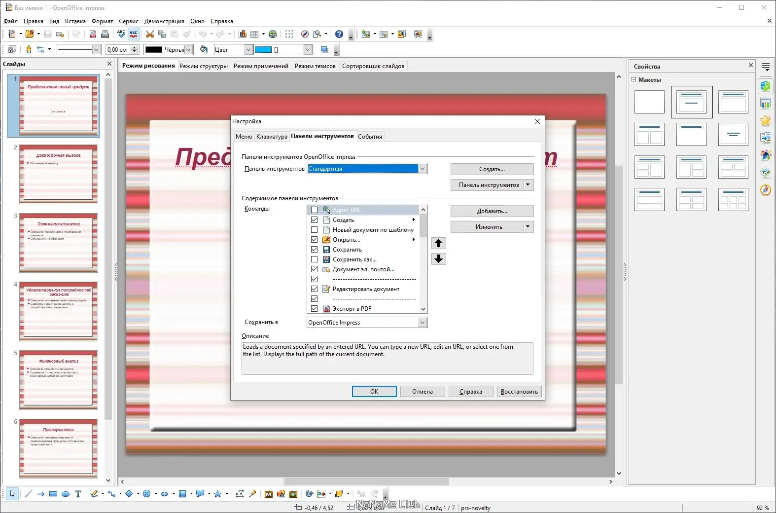The image size is (776, 513).
Task: Expand the Сохранить в OpenOffice Impress dropdown
Action: 367,323
